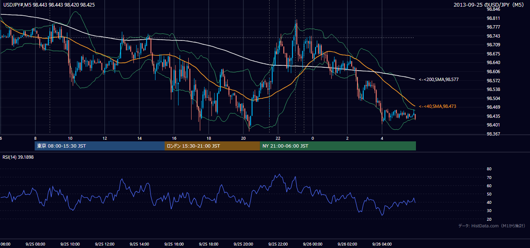Click the 98.469 price axis label
This screenshot has width=530, height=248.
coord(493,107)
